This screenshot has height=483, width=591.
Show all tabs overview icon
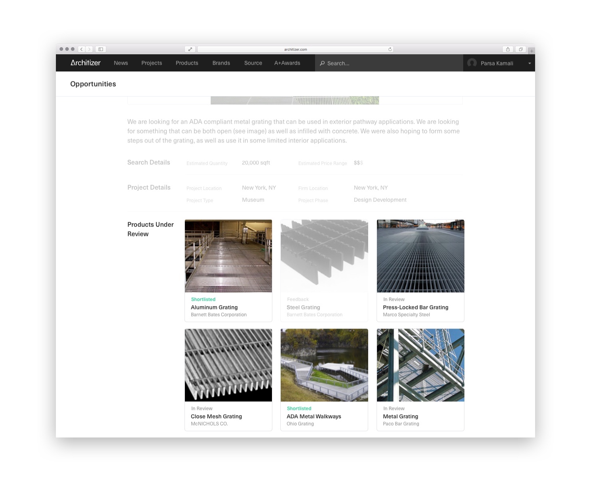520,49
